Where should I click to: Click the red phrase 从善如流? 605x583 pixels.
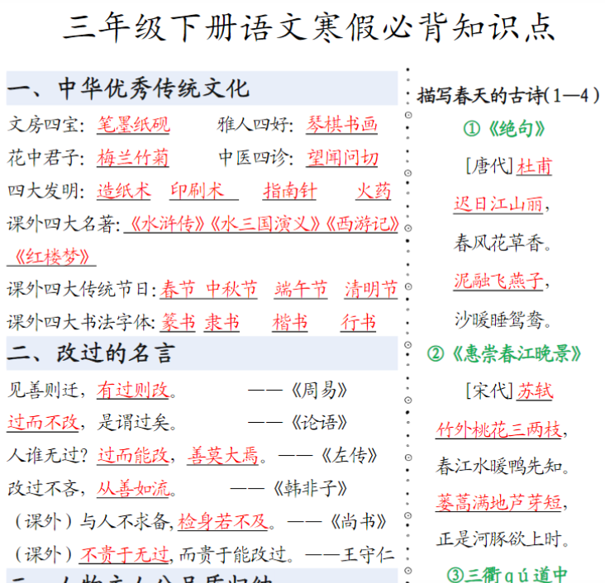pos(133,489)
